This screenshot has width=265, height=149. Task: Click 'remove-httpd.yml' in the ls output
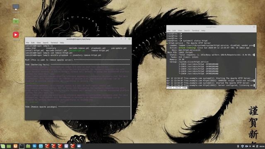(100, 50)
